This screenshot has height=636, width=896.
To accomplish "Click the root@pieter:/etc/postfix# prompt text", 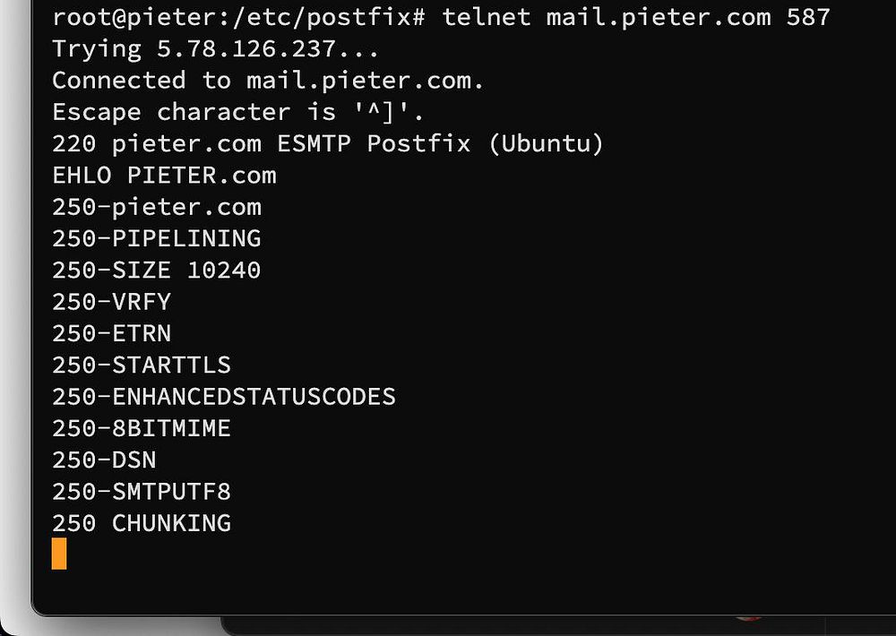I will pos(238,18).
